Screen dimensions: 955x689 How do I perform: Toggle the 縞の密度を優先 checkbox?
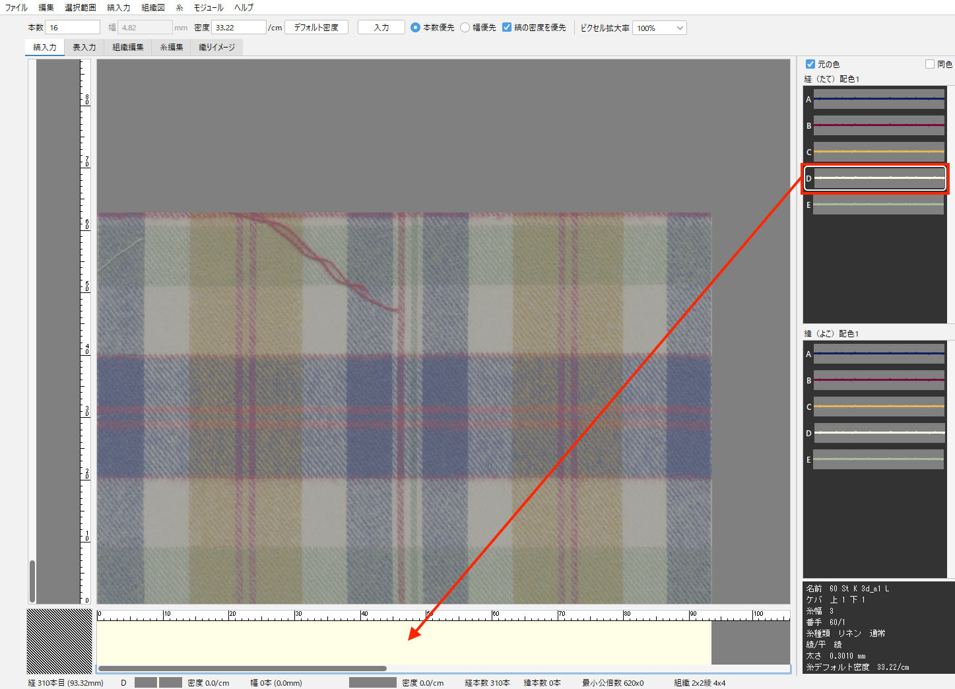(507, 28)
